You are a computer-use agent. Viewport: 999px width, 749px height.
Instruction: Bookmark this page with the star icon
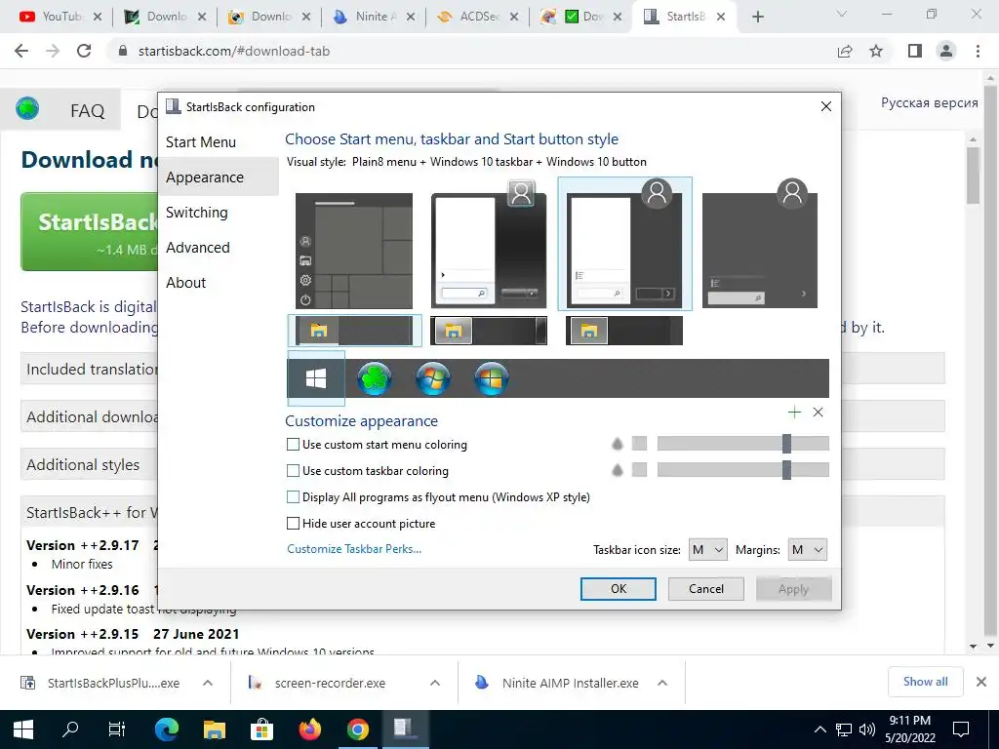[876, 51]
